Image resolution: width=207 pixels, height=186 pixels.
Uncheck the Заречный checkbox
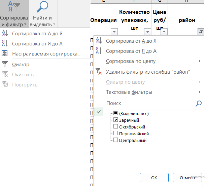point(115,120)
